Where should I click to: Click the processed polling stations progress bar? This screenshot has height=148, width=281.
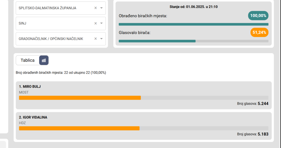[x=194, y=24]
